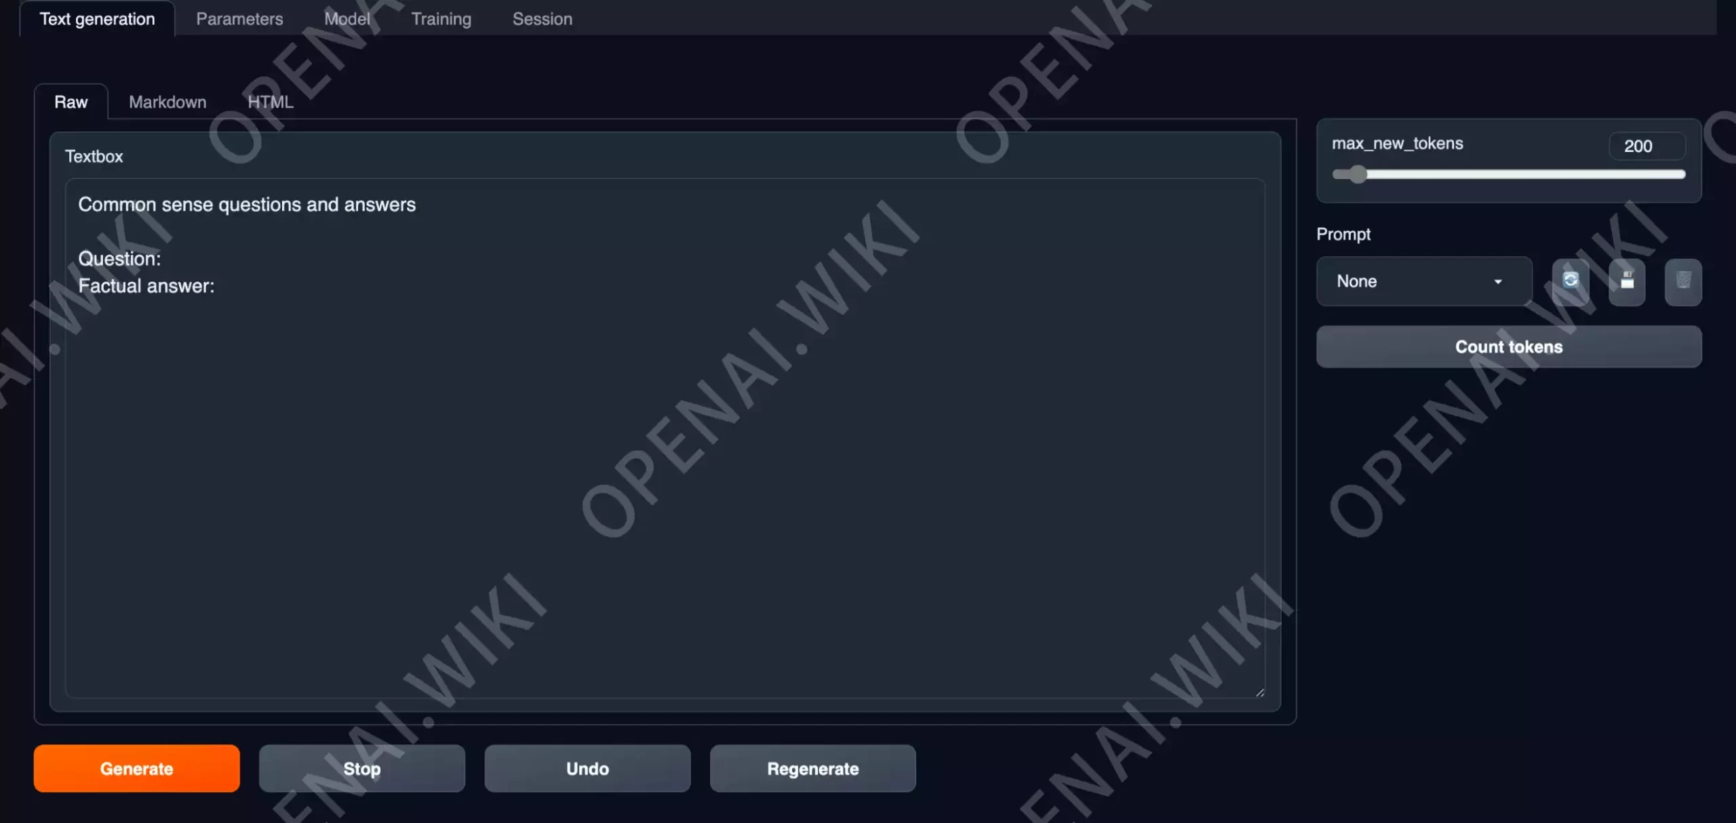Open the Training tab

point(441,18)
